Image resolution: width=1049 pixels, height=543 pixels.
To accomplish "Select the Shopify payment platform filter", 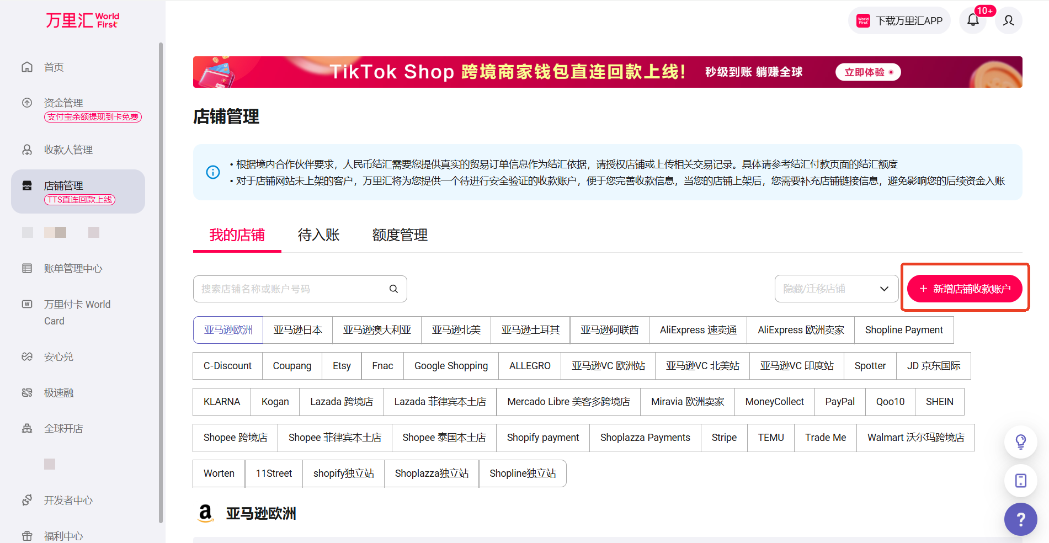I will point(542,438).
